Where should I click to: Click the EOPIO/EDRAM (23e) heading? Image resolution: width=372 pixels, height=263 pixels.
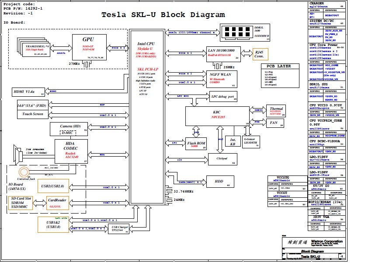click(x=325, y=202)
